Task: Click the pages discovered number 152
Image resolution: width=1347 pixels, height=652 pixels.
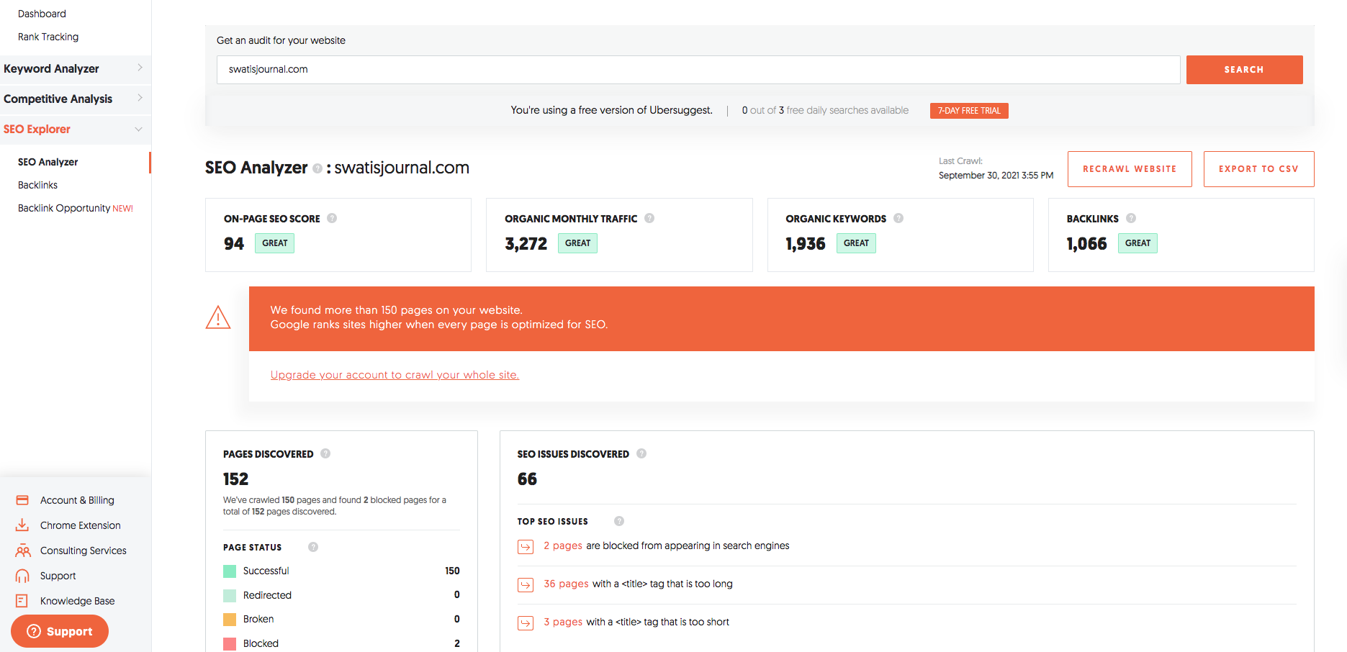Action: (x=235, y=479)
